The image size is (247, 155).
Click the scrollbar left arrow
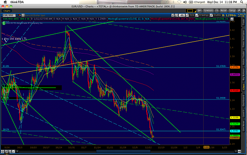(x=17, y=151)
